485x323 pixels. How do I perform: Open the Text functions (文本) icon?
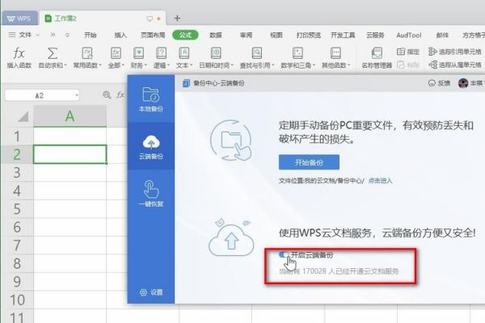[184, 53]
